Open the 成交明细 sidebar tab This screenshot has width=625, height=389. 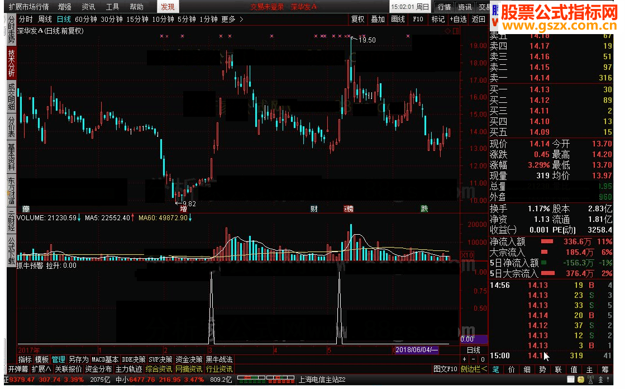pyautogui.click(x=11, y=97)
